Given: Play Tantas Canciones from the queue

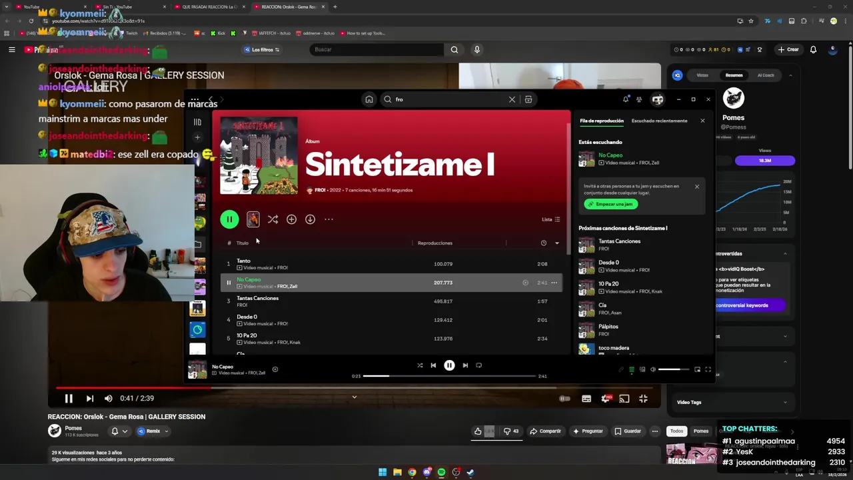Looking at the screenshot, I should [x=640, y=245].
